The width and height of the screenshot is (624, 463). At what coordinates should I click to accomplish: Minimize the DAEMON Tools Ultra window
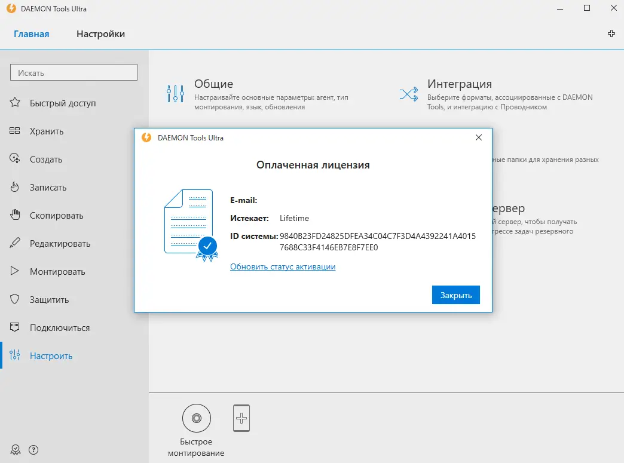point(560,8)
